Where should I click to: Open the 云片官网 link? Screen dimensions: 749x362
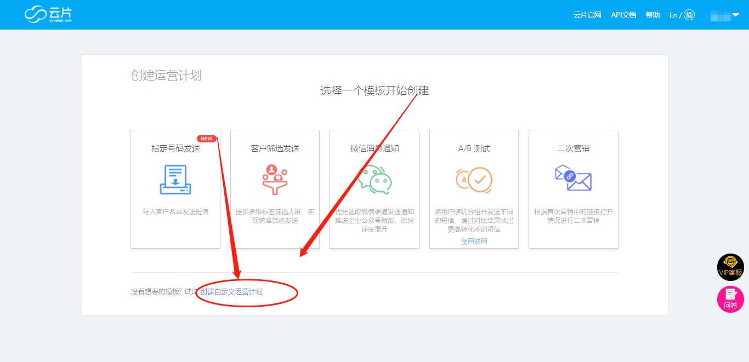[587, 15]
